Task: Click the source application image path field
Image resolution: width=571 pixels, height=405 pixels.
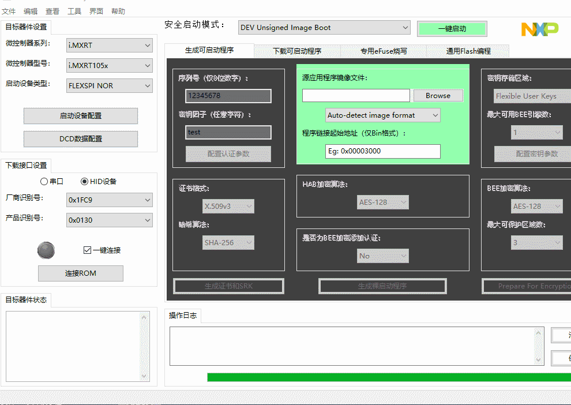Action: point(356,95)
